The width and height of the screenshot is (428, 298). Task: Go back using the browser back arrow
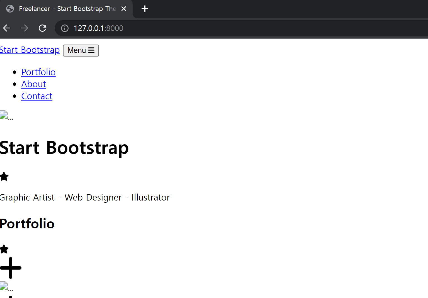pyautogui.click(x=7, y=28)
